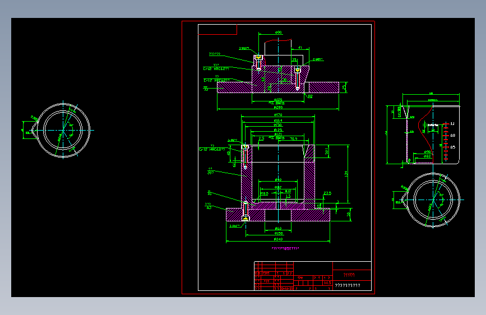
Task: Select the 0.5 scale mark on the beaker
Action: coord(453,147)
